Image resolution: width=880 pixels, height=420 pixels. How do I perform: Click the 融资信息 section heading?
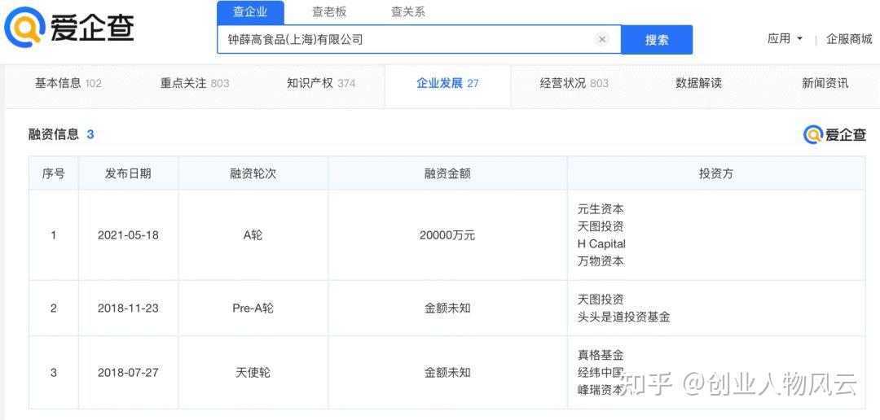coord(54,134)
